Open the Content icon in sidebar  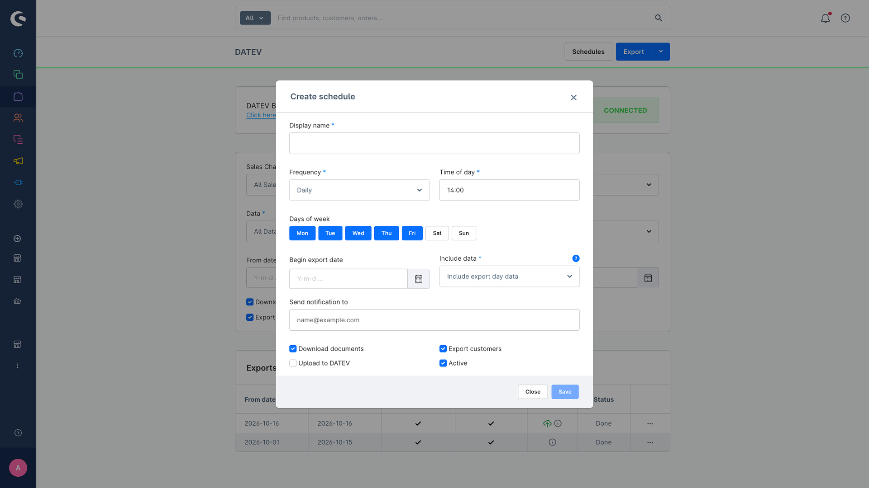pyautogui.click(x=18, y=139)
